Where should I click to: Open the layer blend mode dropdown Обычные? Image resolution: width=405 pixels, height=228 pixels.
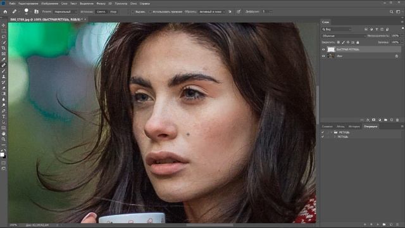pos(344,36)
